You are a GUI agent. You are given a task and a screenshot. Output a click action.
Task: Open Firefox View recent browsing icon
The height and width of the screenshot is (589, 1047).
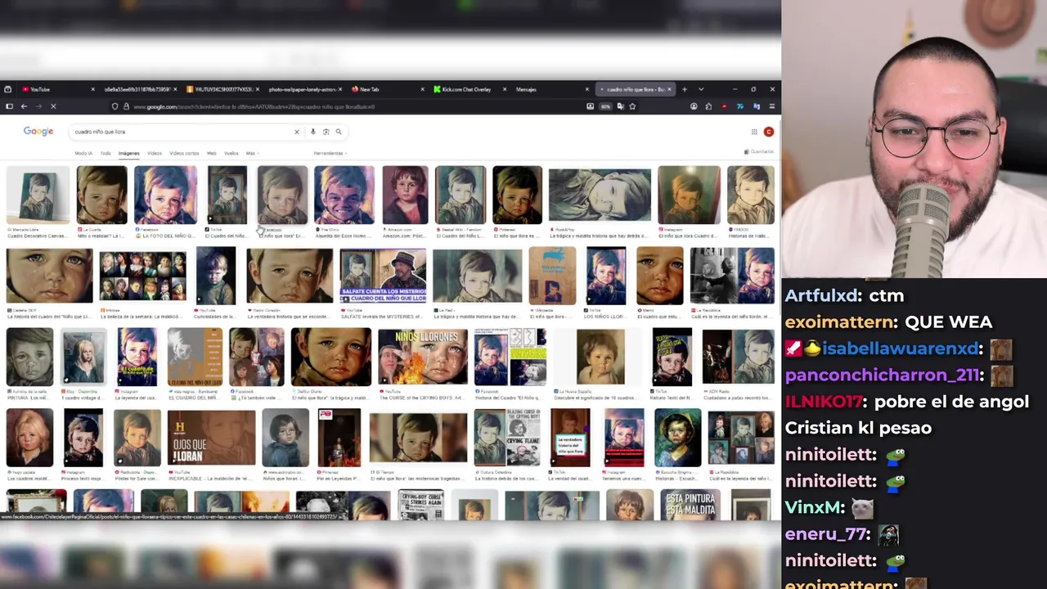(7, 89)
